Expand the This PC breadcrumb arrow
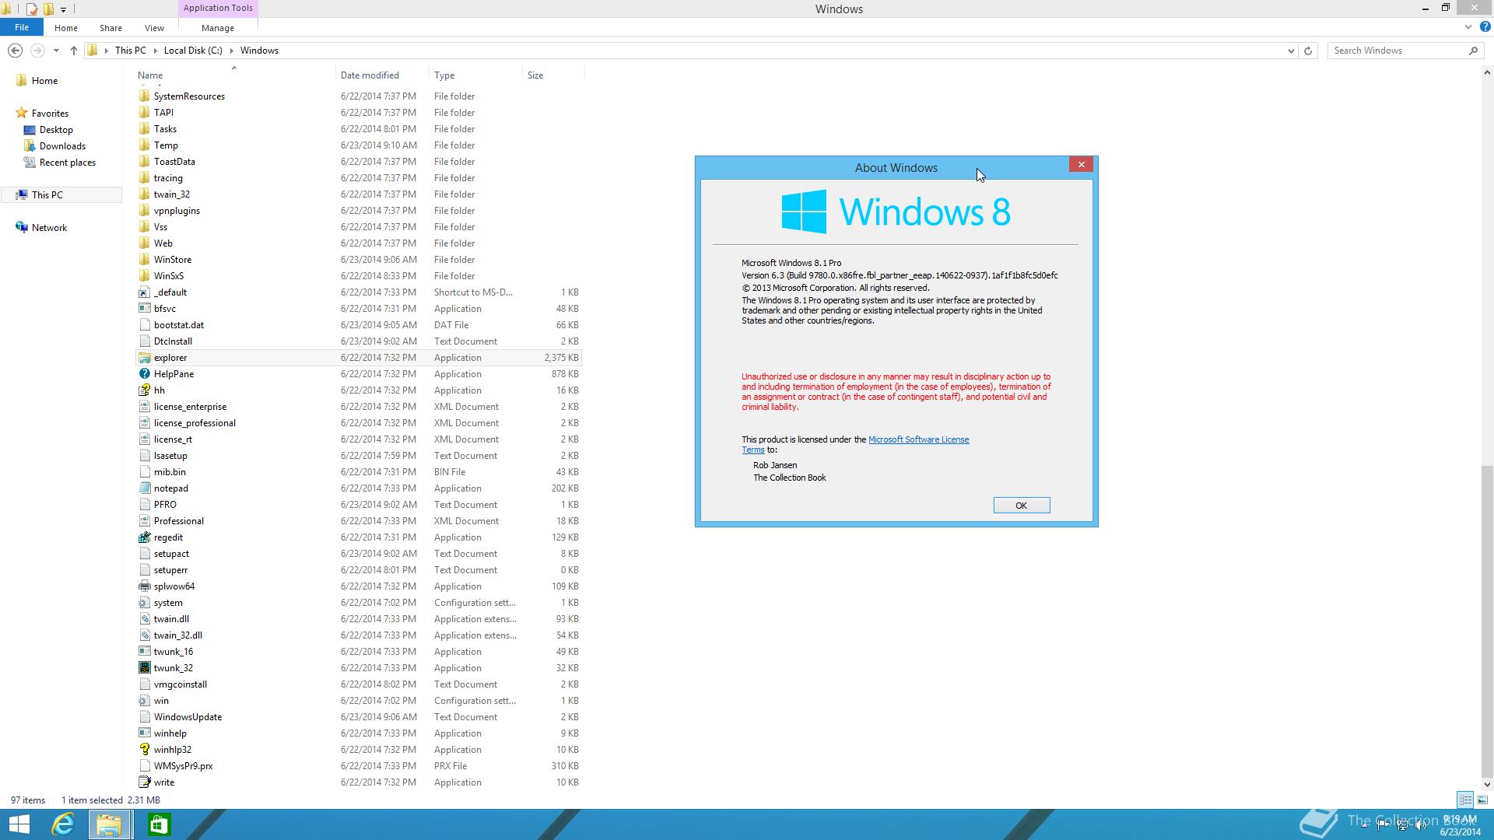1494x840 pixels. click(x=155, y=51)
